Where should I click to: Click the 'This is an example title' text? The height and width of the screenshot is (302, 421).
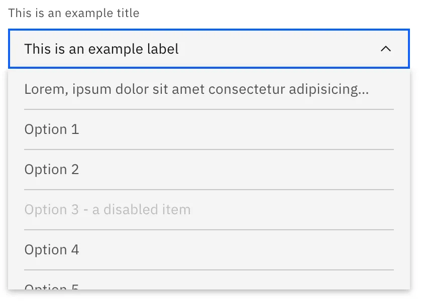point(74,13)
